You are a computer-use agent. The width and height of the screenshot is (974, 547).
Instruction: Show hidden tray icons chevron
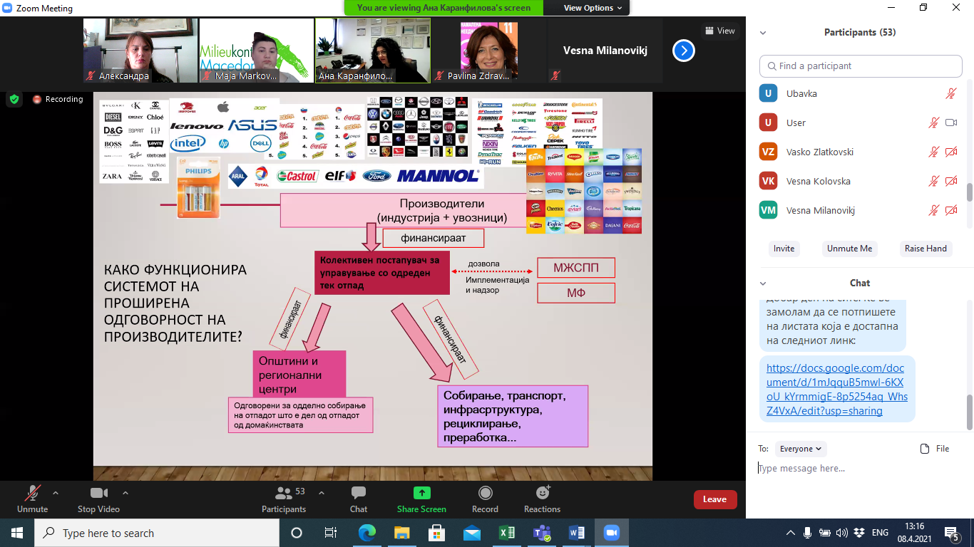pyautogui.click(x=791, y=533)
